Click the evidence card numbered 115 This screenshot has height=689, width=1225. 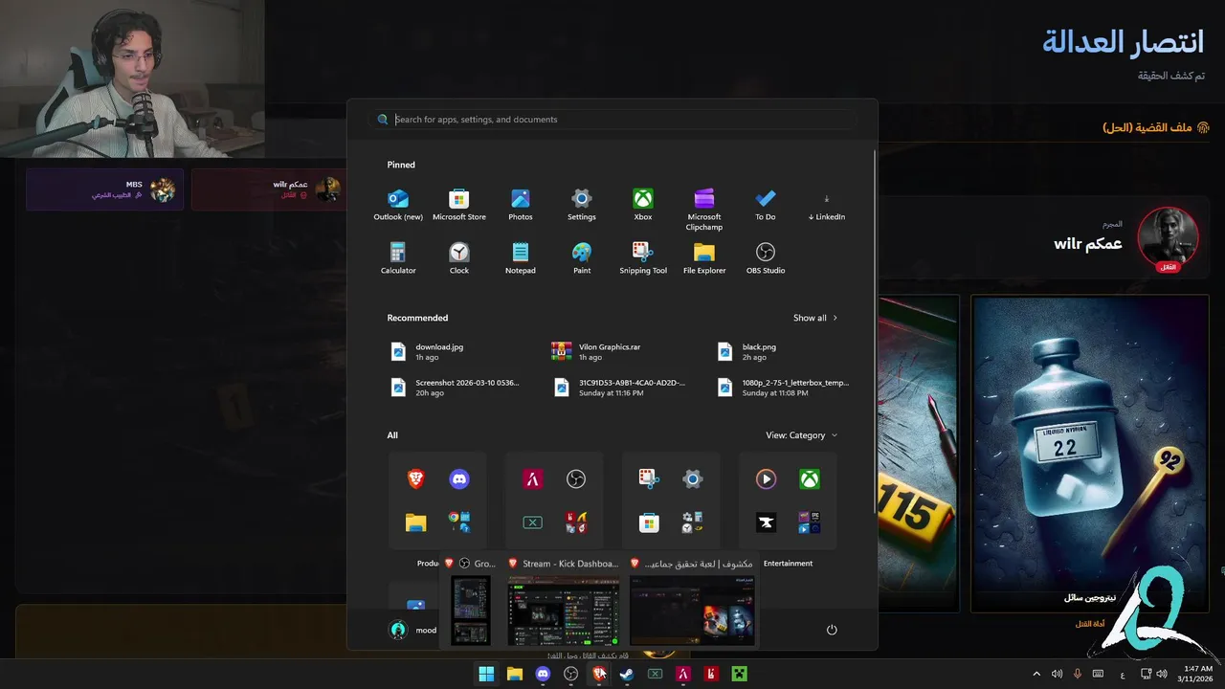click(x=918, y=453)
